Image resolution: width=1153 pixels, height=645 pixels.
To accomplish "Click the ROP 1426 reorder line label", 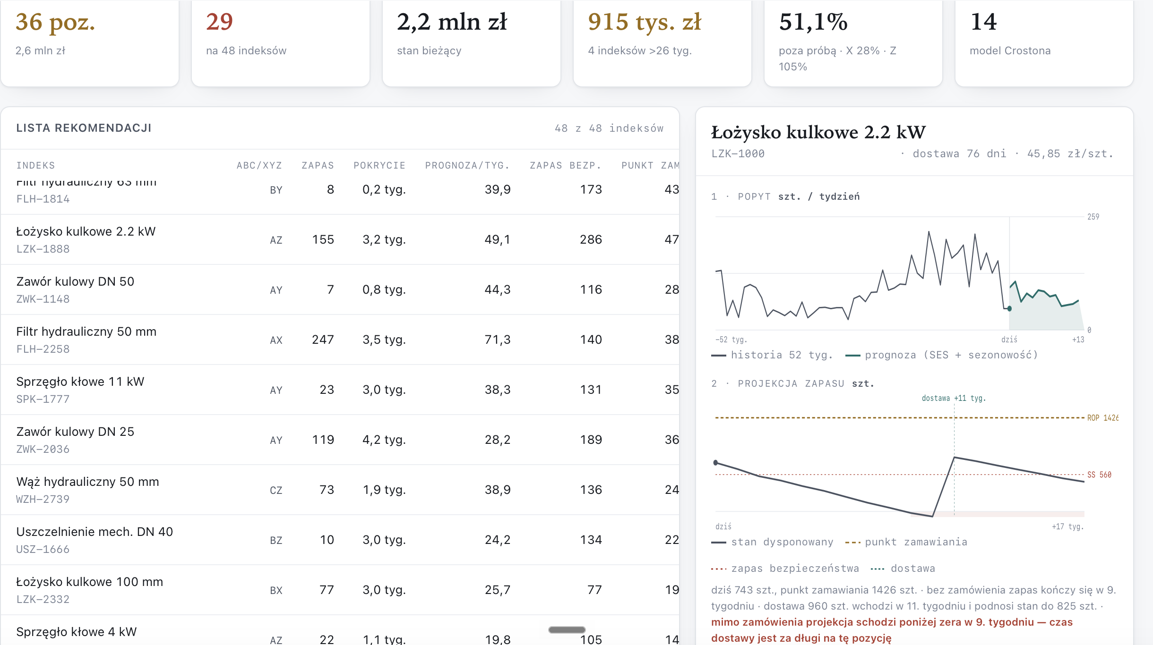I will [x=1102, y=418].
